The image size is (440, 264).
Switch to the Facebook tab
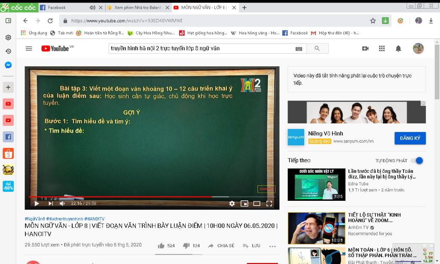(57, 8)
